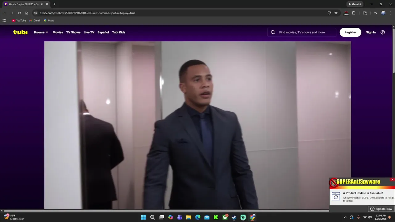Open File Explorer from taskbar

(189, 217)
